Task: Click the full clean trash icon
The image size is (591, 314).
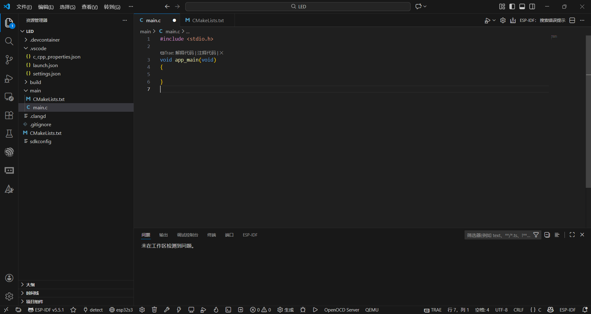Action: pos(155,310)
